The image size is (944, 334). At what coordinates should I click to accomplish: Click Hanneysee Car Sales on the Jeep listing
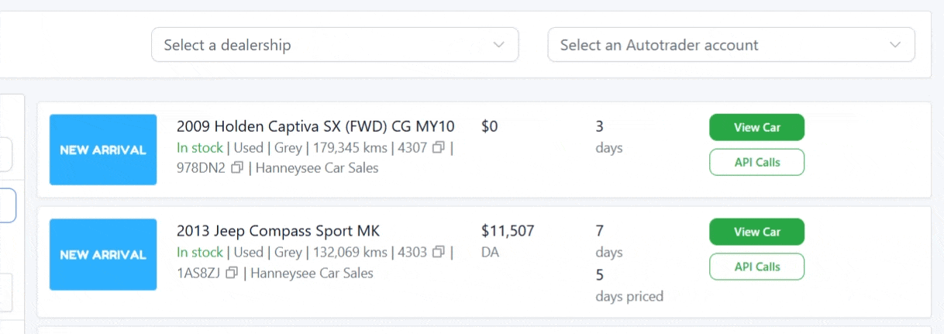(x=312, y=273)
